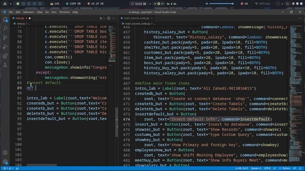Click main_Source_code.py in right breadcrumb
Viewport: 305px width, 171px height.
pyautogui.click(x=138, y=24)
